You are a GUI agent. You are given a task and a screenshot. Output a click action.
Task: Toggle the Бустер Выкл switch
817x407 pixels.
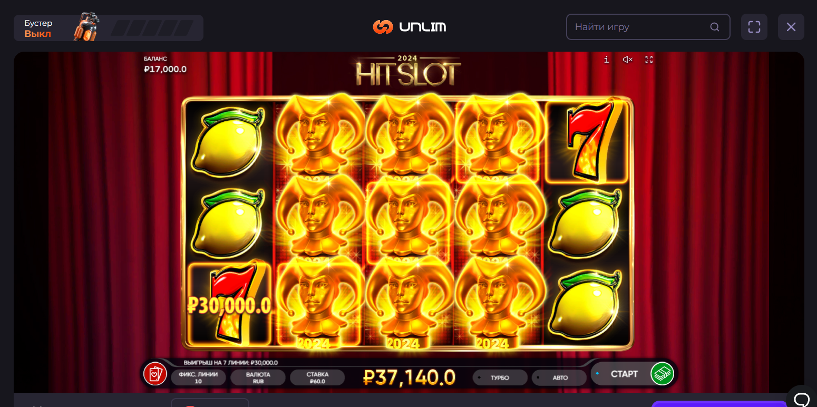pyautogui.click(x=38, y=28)
